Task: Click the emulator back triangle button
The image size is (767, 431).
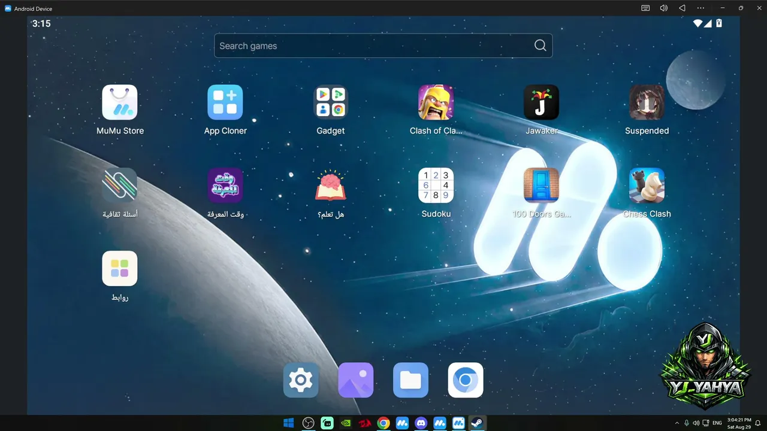Action: 682,8
